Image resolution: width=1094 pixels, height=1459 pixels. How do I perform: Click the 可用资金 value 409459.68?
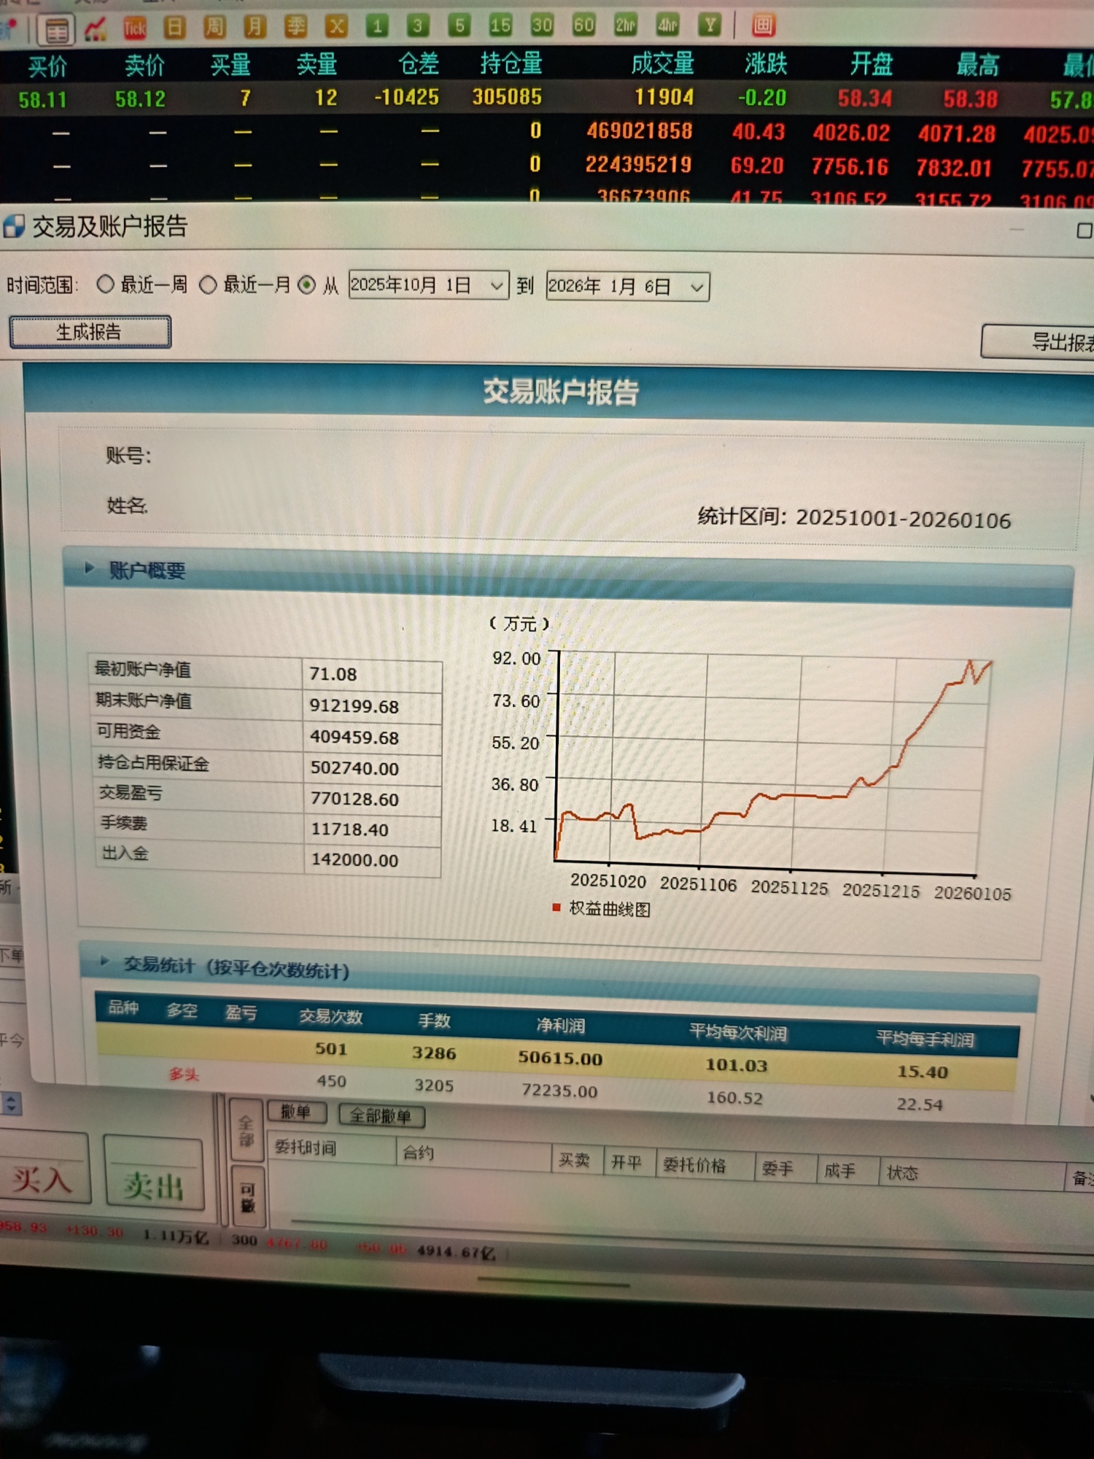(354, 738)
